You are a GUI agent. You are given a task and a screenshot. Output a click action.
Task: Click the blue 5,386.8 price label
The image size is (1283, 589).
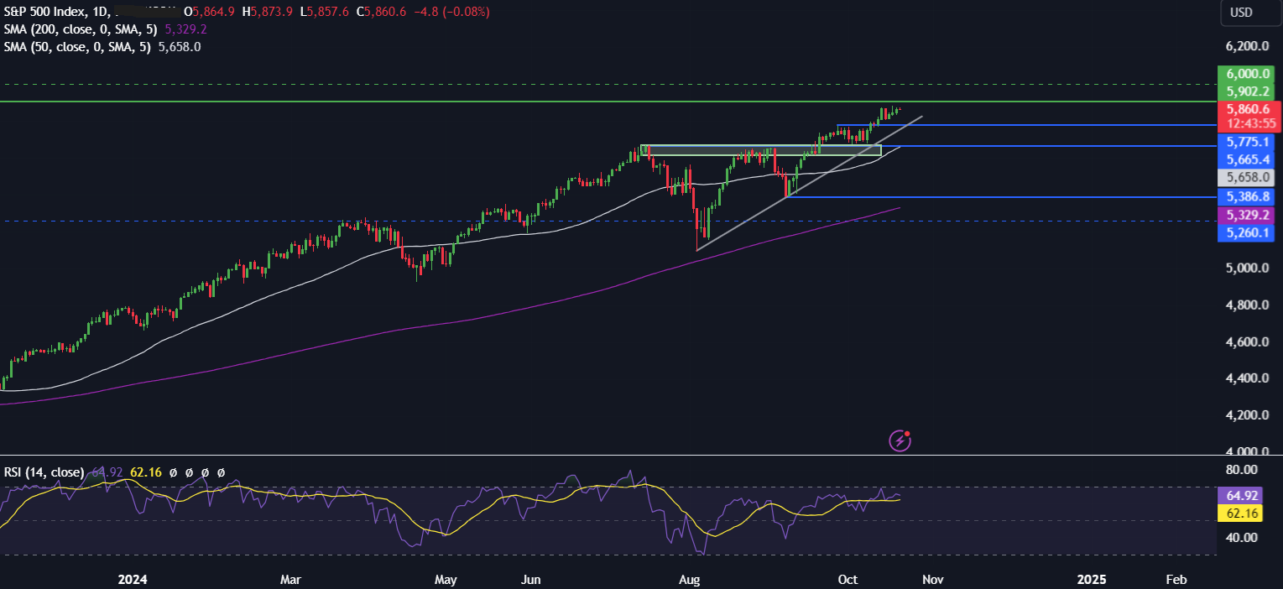pyautogui.click(x=1247, y=197)
